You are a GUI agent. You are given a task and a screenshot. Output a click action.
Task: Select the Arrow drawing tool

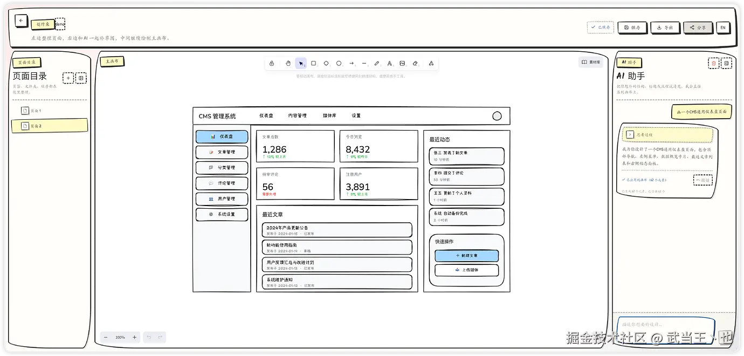(x=352, y=64)
